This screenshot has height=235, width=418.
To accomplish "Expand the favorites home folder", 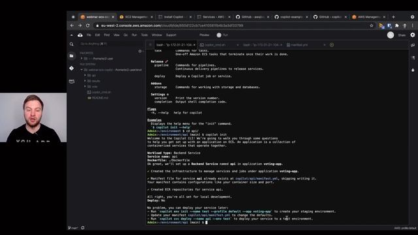I will pos(82,58).
